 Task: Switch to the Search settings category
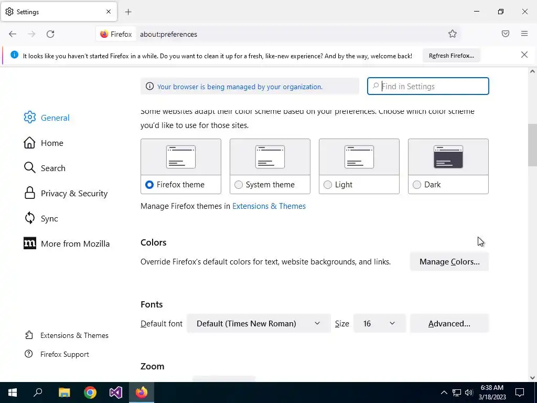53,168
